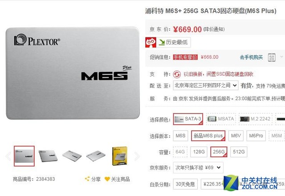Viewport: 285px width, 196px height.
Task: Click the heart icon to follow product
Action: (107, 179)
